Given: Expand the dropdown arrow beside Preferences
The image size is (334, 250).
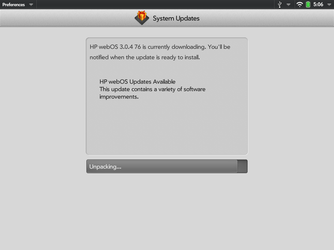Looking at the screenshot, I should click(x=31, y=5).
